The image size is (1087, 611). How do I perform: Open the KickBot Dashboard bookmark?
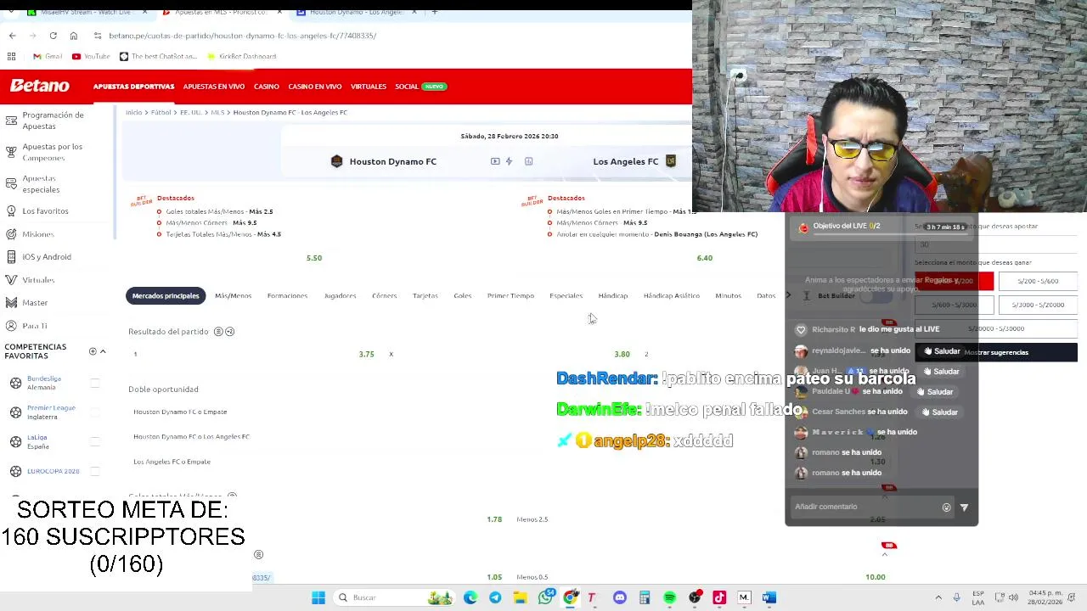[x=241, y=56]
